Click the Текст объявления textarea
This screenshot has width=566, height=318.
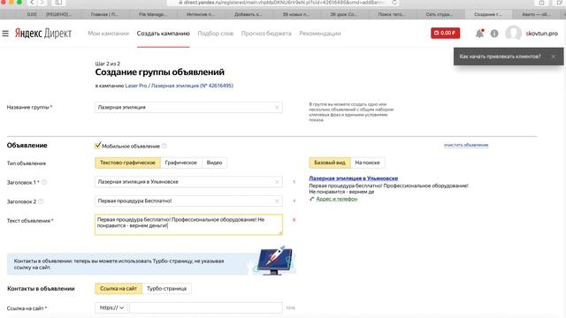tap(188, 224)
